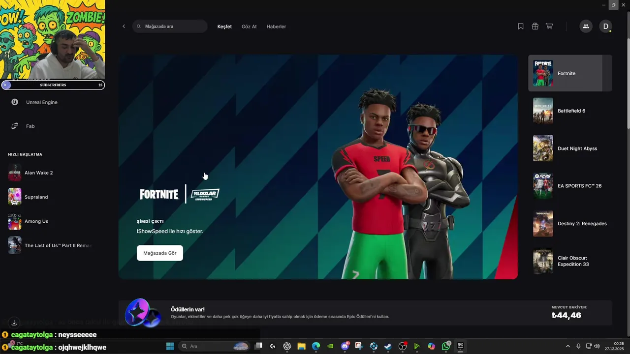Screen dimensions: 630x354
Task: Click the ŞİMDİ ÇIKTI label
Action: (x=150, y=222)
